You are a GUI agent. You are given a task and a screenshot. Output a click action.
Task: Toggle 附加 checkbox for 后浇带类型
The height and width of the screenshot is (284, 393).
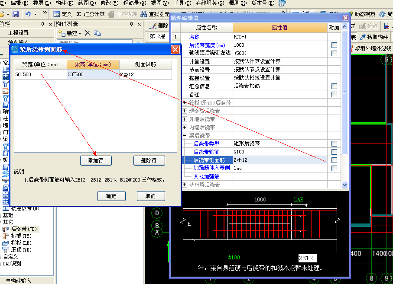coord(334,144)
